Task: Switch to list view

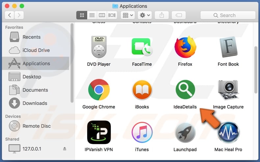Action: 92,15
